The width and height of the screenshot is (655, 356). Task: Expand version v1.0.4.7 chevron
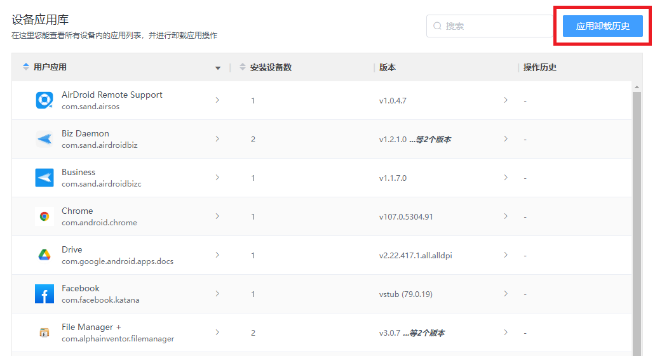point(506,100)
